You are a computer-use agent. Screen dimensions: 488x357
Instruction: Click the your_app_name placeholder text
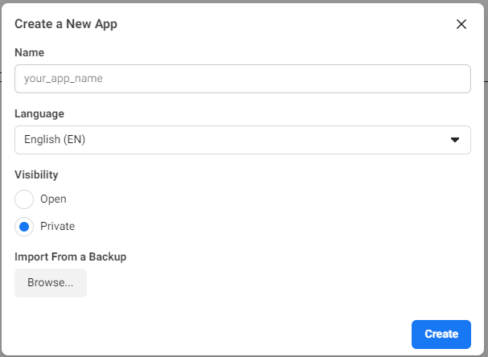64,79
